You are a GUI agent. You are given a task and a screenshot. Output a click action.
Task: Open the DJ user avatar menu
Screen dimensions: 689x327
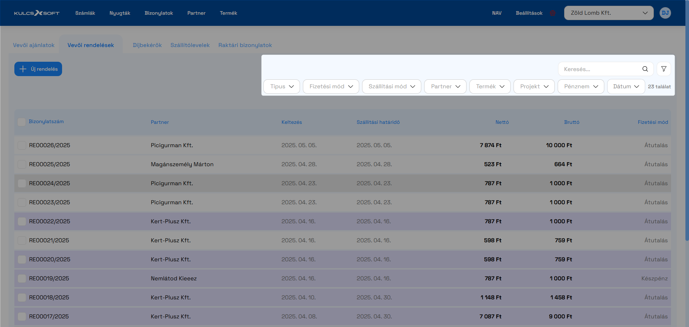665,13
